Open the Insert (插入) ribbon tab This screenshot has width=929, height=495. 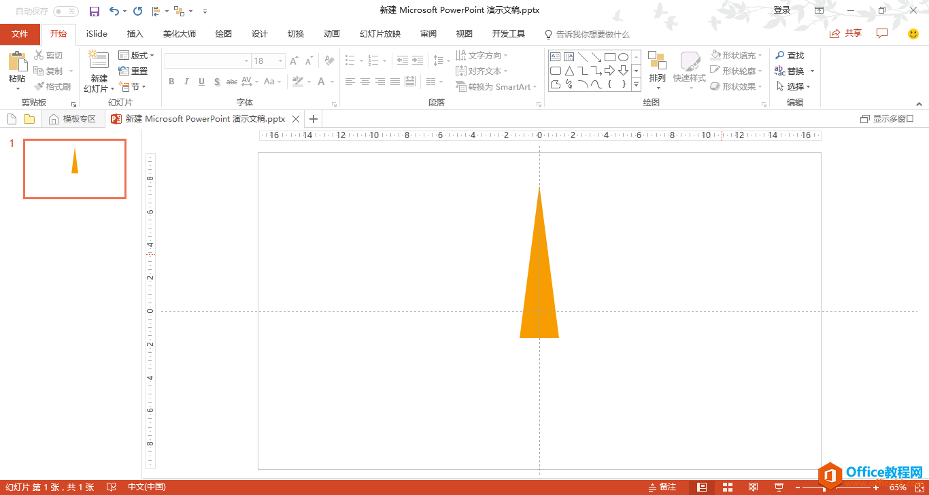click(x=135, y=34)
